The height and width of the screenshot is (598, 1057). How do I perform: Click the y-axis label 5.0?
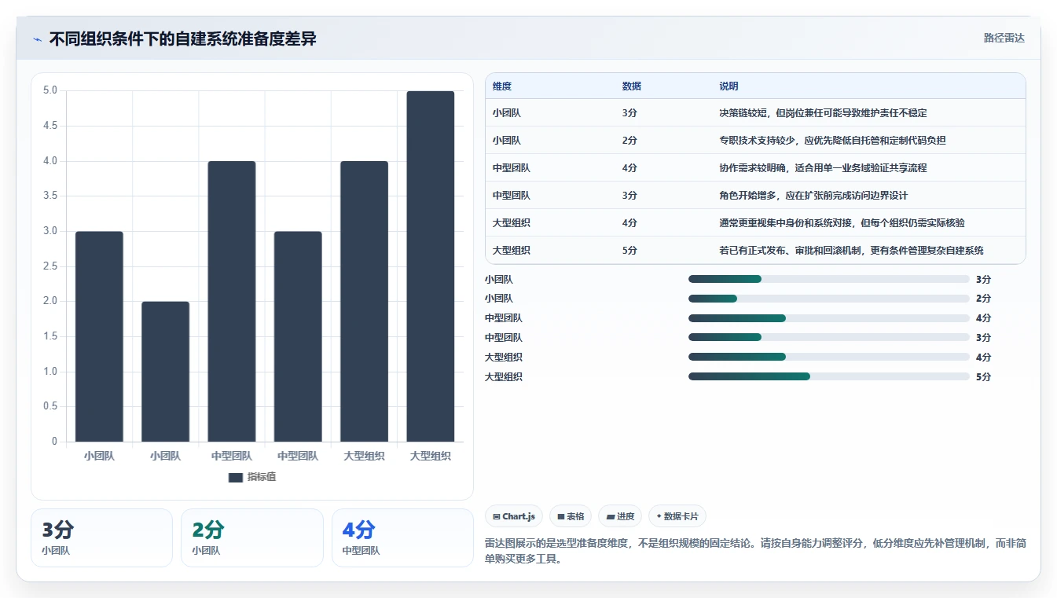click(x=50, y=90)
